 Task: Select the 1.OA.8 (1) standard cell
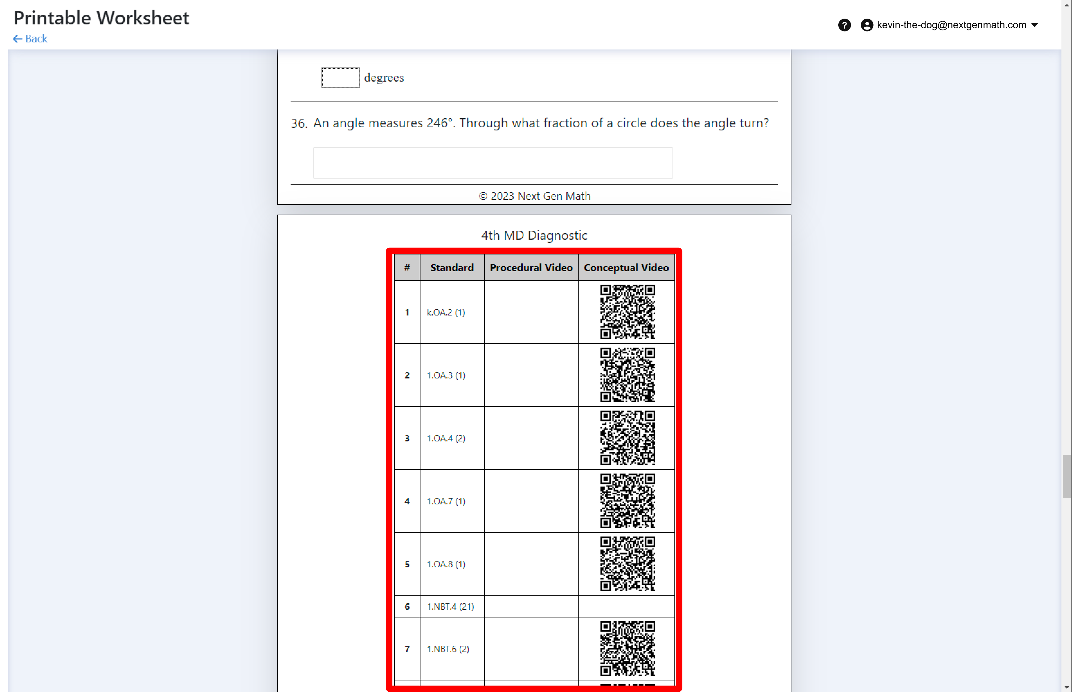[452, 563]
